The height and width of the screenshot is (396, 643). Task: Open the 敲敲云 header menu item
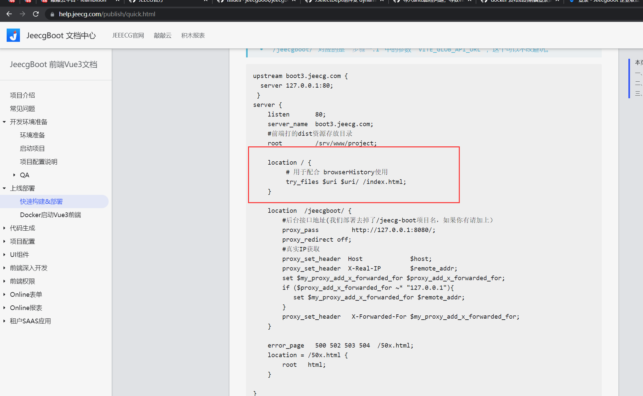[162, 35]
